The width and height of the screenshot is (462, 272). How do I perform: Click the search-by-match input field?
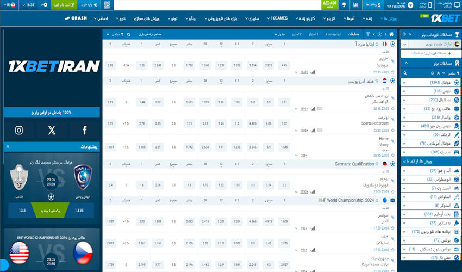pyautogui.click(x=150, y=34)
